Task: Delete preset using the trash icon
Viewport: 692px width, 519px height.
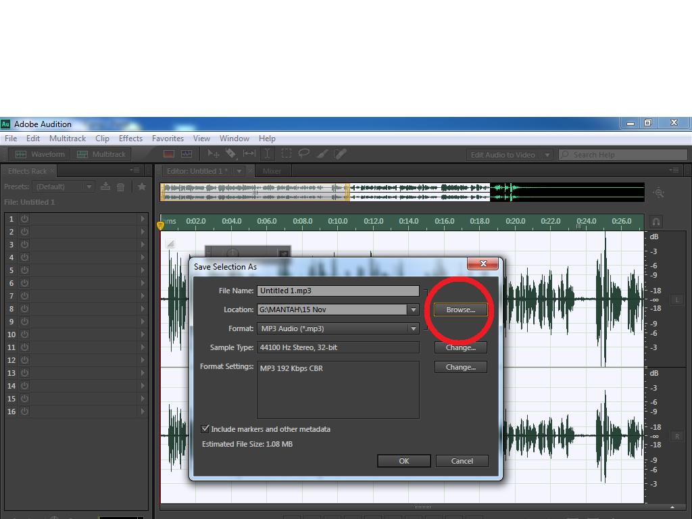Action: coord(121,187)
